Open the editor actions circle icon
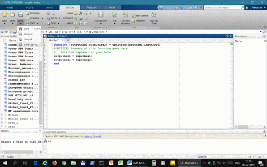The height and width of the screenshot is (167, 267). [x=227, y=36]
